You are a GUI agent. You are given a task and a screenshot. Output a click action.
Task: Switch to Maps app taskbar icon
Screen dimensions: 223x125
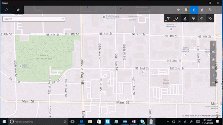(x=151, y=122)
